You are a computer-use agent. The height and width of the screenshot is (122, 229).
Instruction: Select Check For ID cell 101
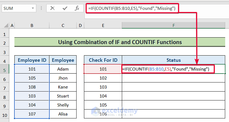pyautogui.click(x=103, y=69)
